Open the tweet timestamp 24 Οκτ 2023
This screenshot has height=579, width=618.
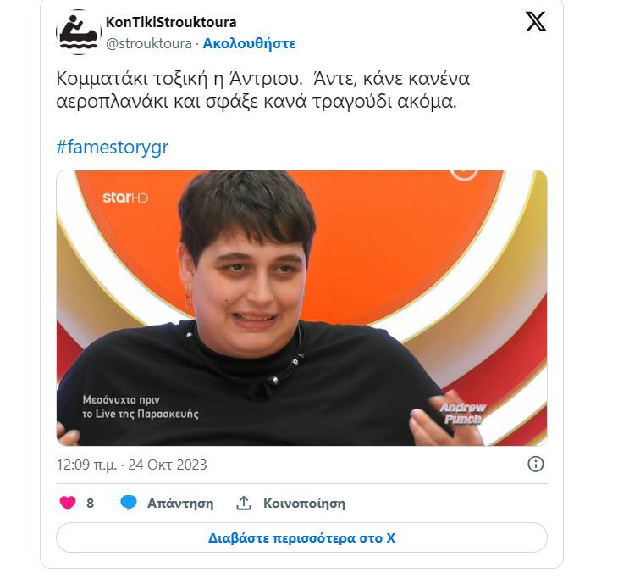pos(131,465)
